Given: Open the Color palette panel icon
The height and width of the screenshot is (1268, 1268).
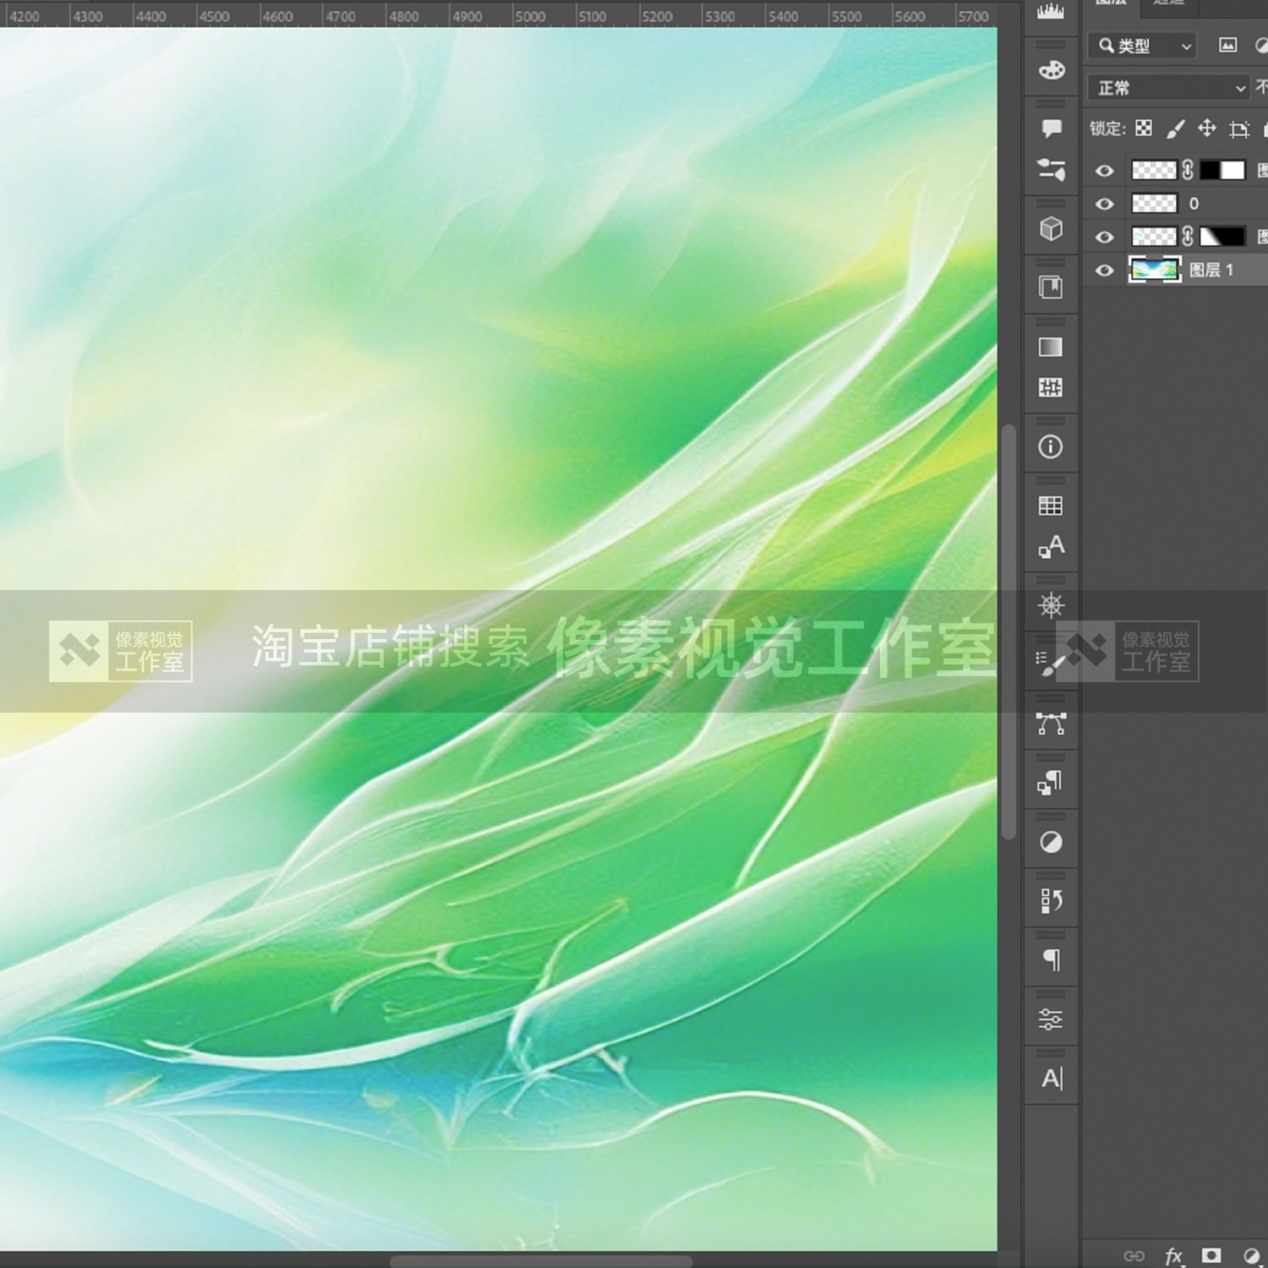Looking at the screenshot, I should point(1051,70).
